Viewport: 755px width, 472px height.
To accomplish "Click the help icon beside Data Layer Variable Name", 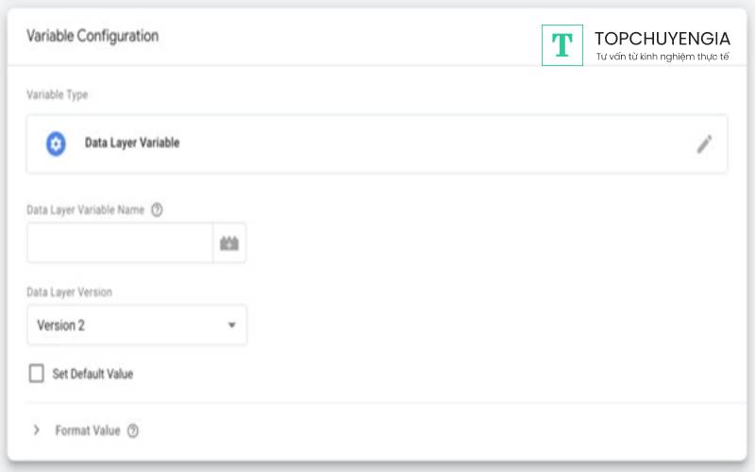I will point(157,211).
